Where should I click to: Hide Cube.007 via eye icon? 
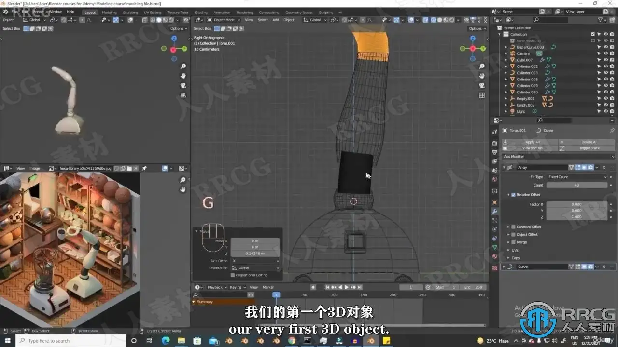(605, 60)
